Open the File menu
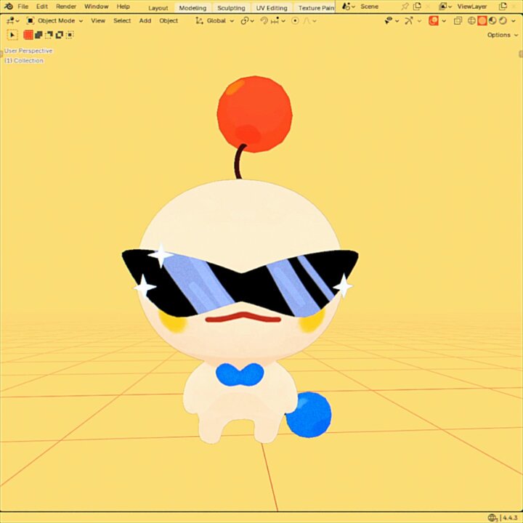523x523 pixels. (x=23, y=7)
